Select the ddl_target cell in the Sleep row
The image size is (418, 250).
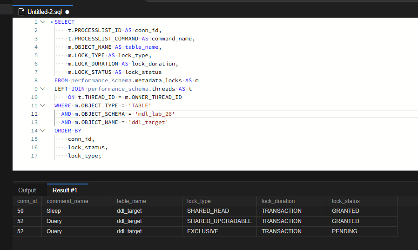click(147, 211)
